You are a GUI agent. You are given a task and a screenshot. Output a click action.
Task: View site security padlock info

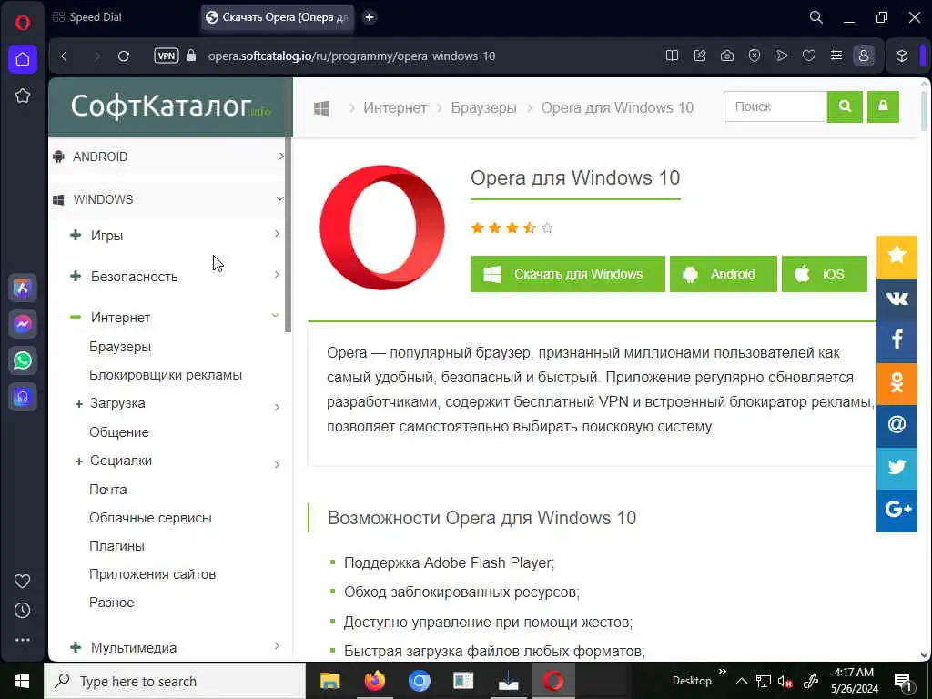pyautogui.click(x=191, y=56)
